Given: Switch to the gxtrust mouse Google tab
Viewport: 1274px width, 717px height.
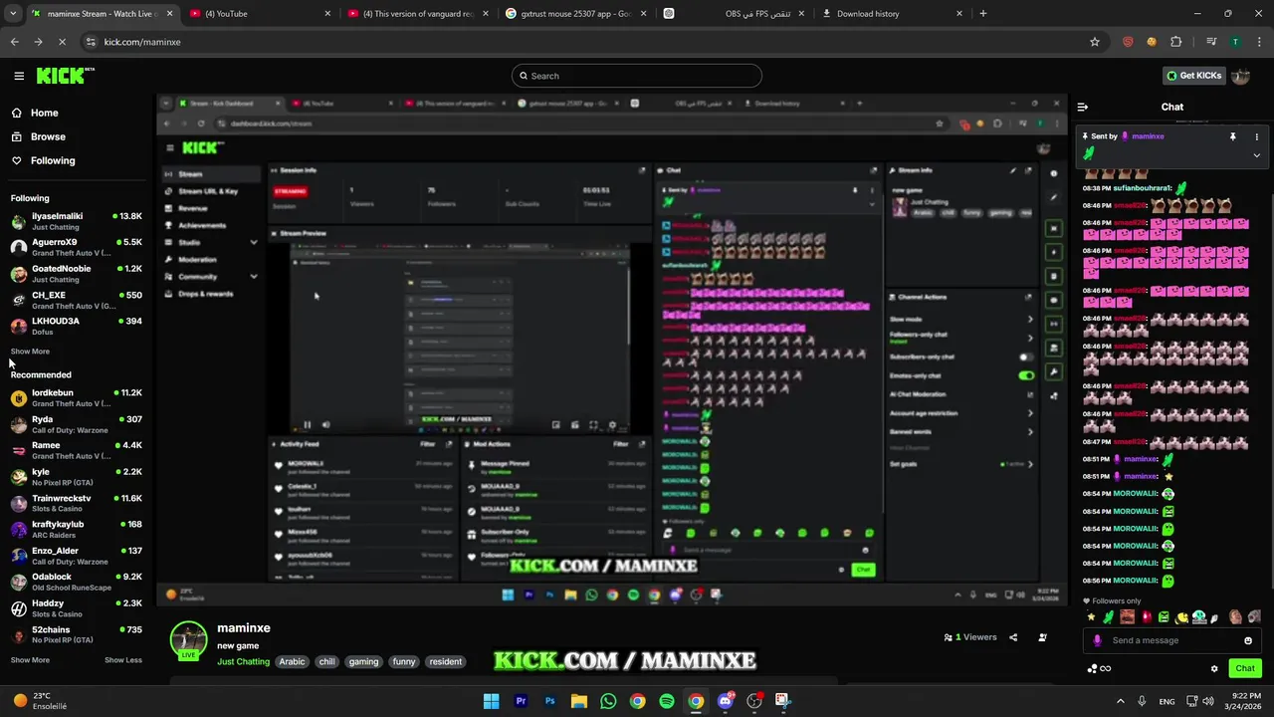Looking at the screenshot, I should [574, 14].
